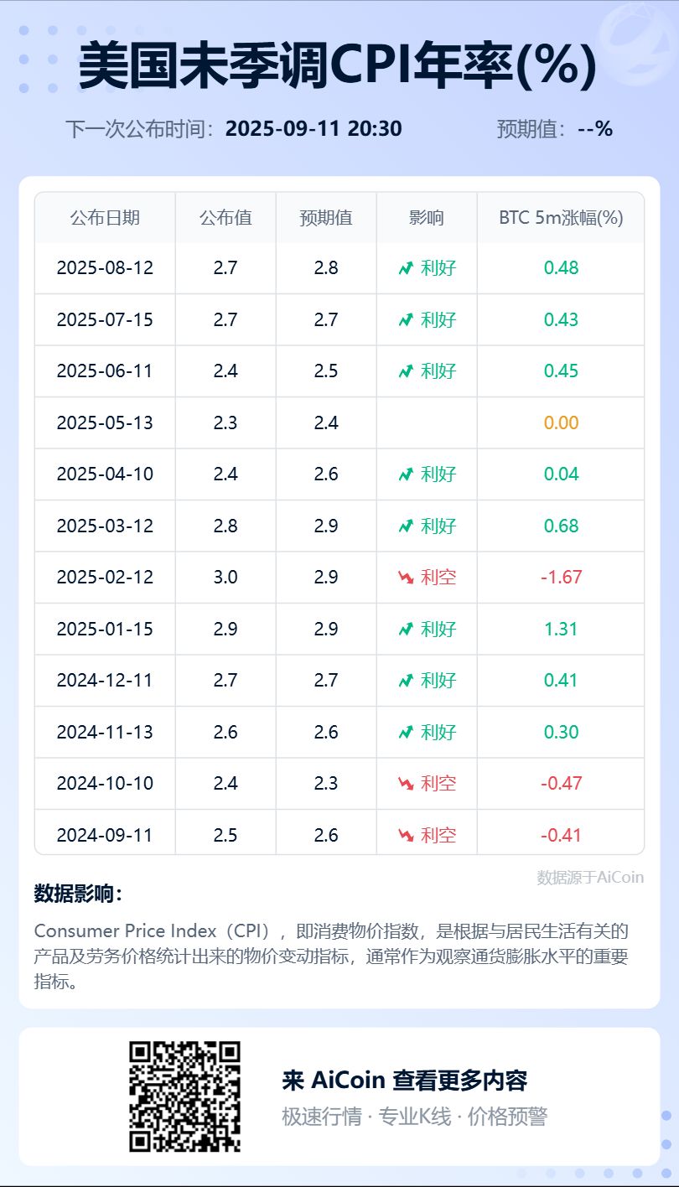Click the bearish arrow icon in the 2024-09-11 row
The image size is (679, 1187).
[x=406, y=835]
